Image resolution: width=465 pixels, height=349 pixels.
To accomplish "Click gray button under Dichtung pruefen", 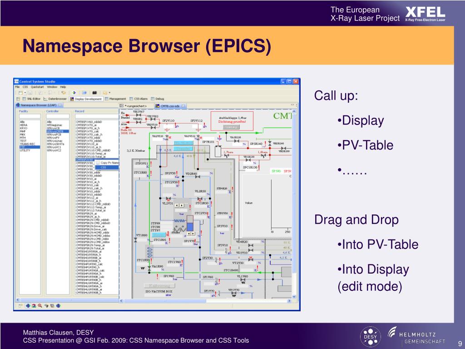I will 231,127.
